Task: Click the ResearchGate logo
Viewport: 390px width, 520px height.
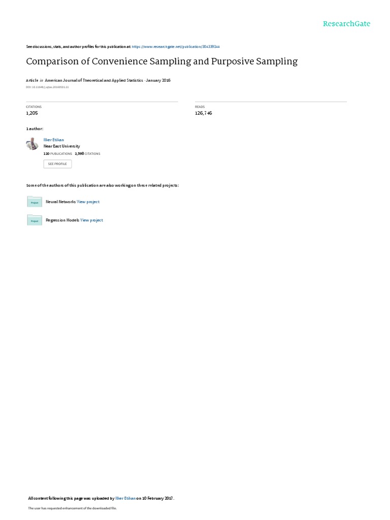Action: pyautogui.click(x=346, y=24)
